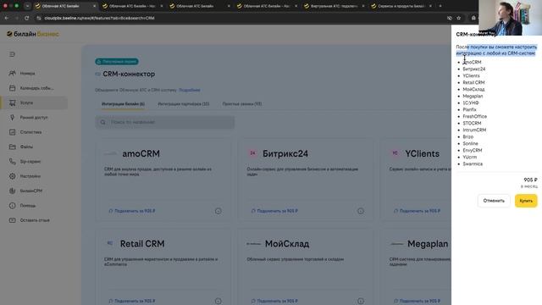Image resolution: width=542 pixels, height=305 pixels.
Task: Open Ранний доступ via its sidebar icon
Action: click(x=12, y=118)
